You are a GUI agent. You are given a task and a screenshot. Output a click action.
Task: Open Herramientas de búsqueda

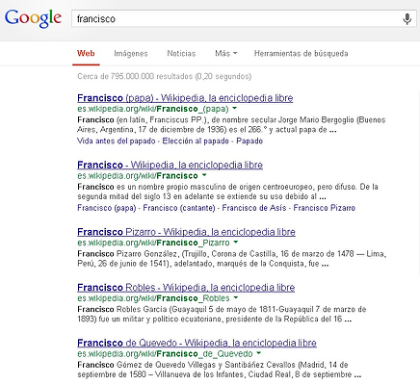click(301, 53)
